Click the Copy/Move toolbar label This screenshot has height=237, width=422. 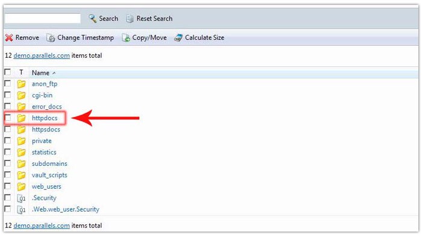click(x=150, y=38)
